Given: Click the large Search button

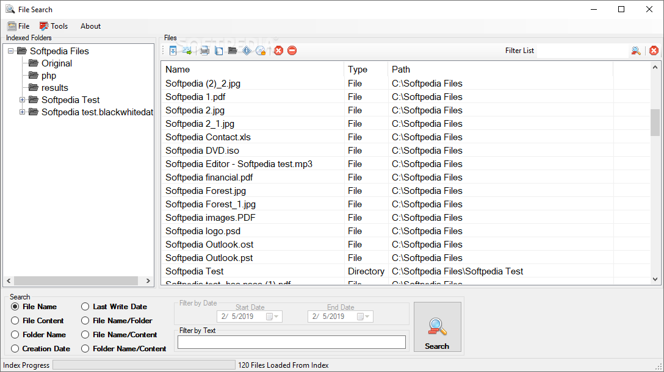Looking at the screenshot, I should pyautogui.click(x=437, y=327).
